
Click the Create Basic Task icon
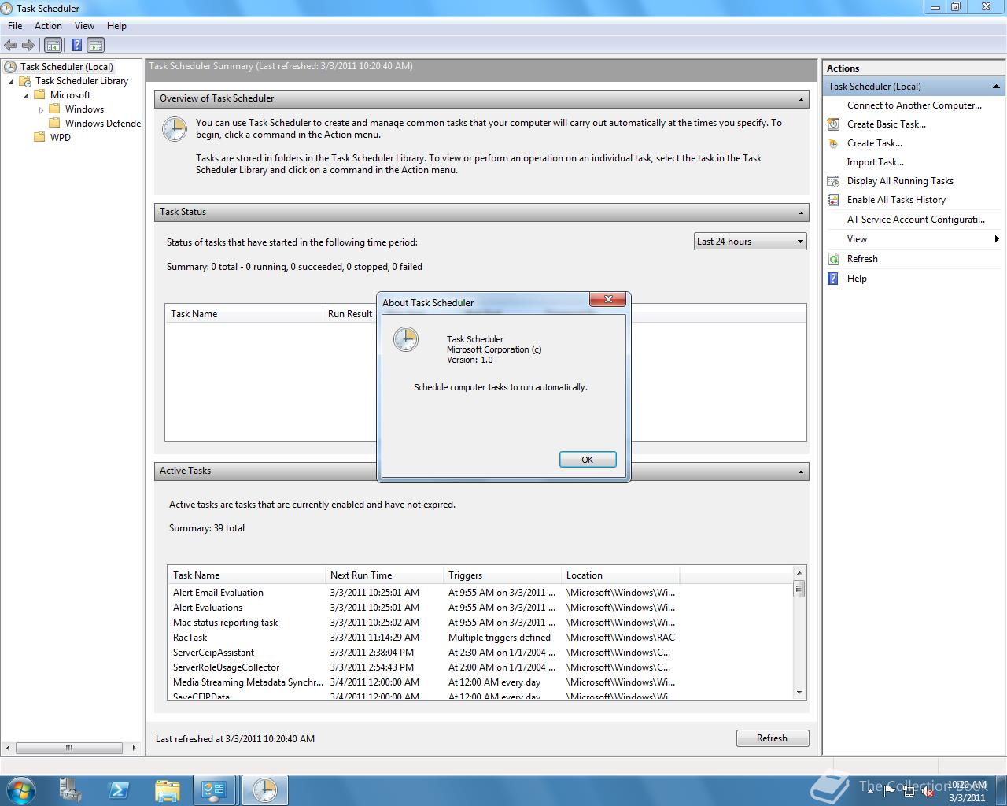point(834,124)
